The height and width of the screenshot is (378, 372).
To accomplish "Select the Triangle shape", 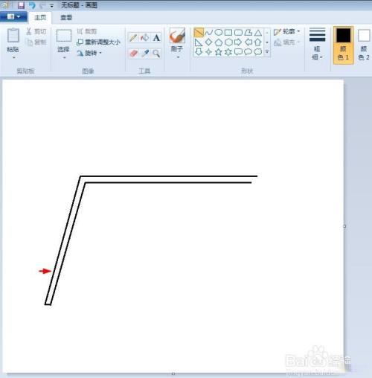I will [258, 33].
